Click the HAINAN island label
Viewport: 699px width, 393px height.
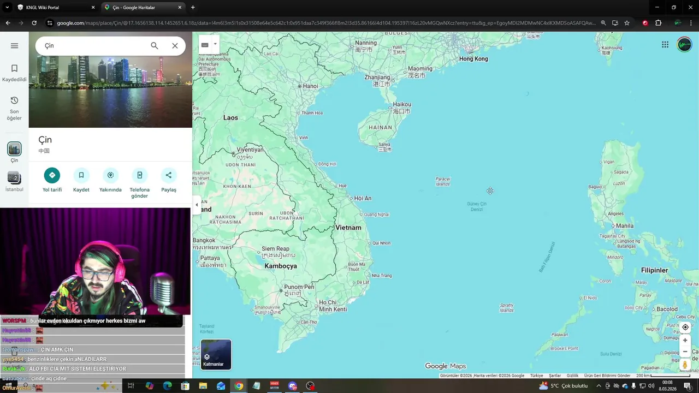coord(381,128)
